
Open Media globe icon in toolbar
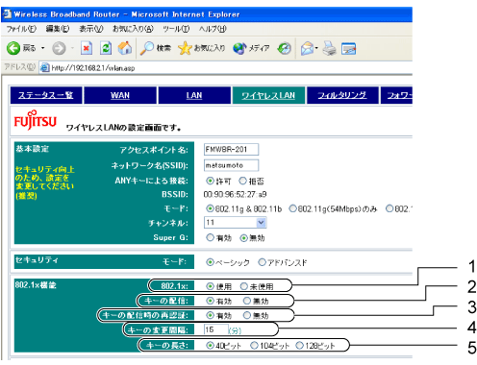coord(239,48)
